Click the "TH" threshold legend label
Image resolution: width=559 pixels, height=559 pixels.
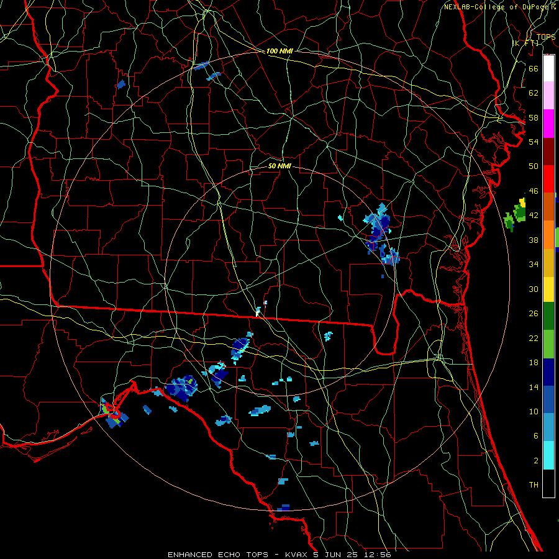[534, 485]
